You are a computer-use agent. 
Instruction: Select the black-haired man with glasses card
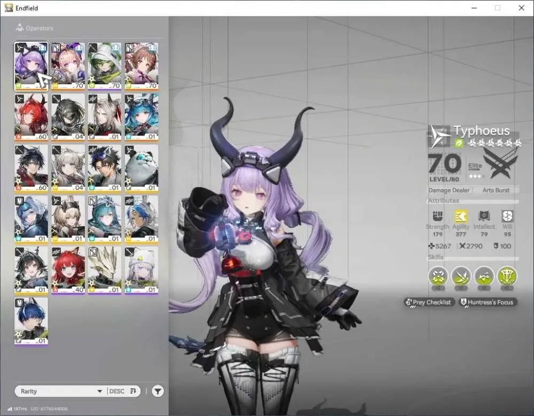[105, 168]
